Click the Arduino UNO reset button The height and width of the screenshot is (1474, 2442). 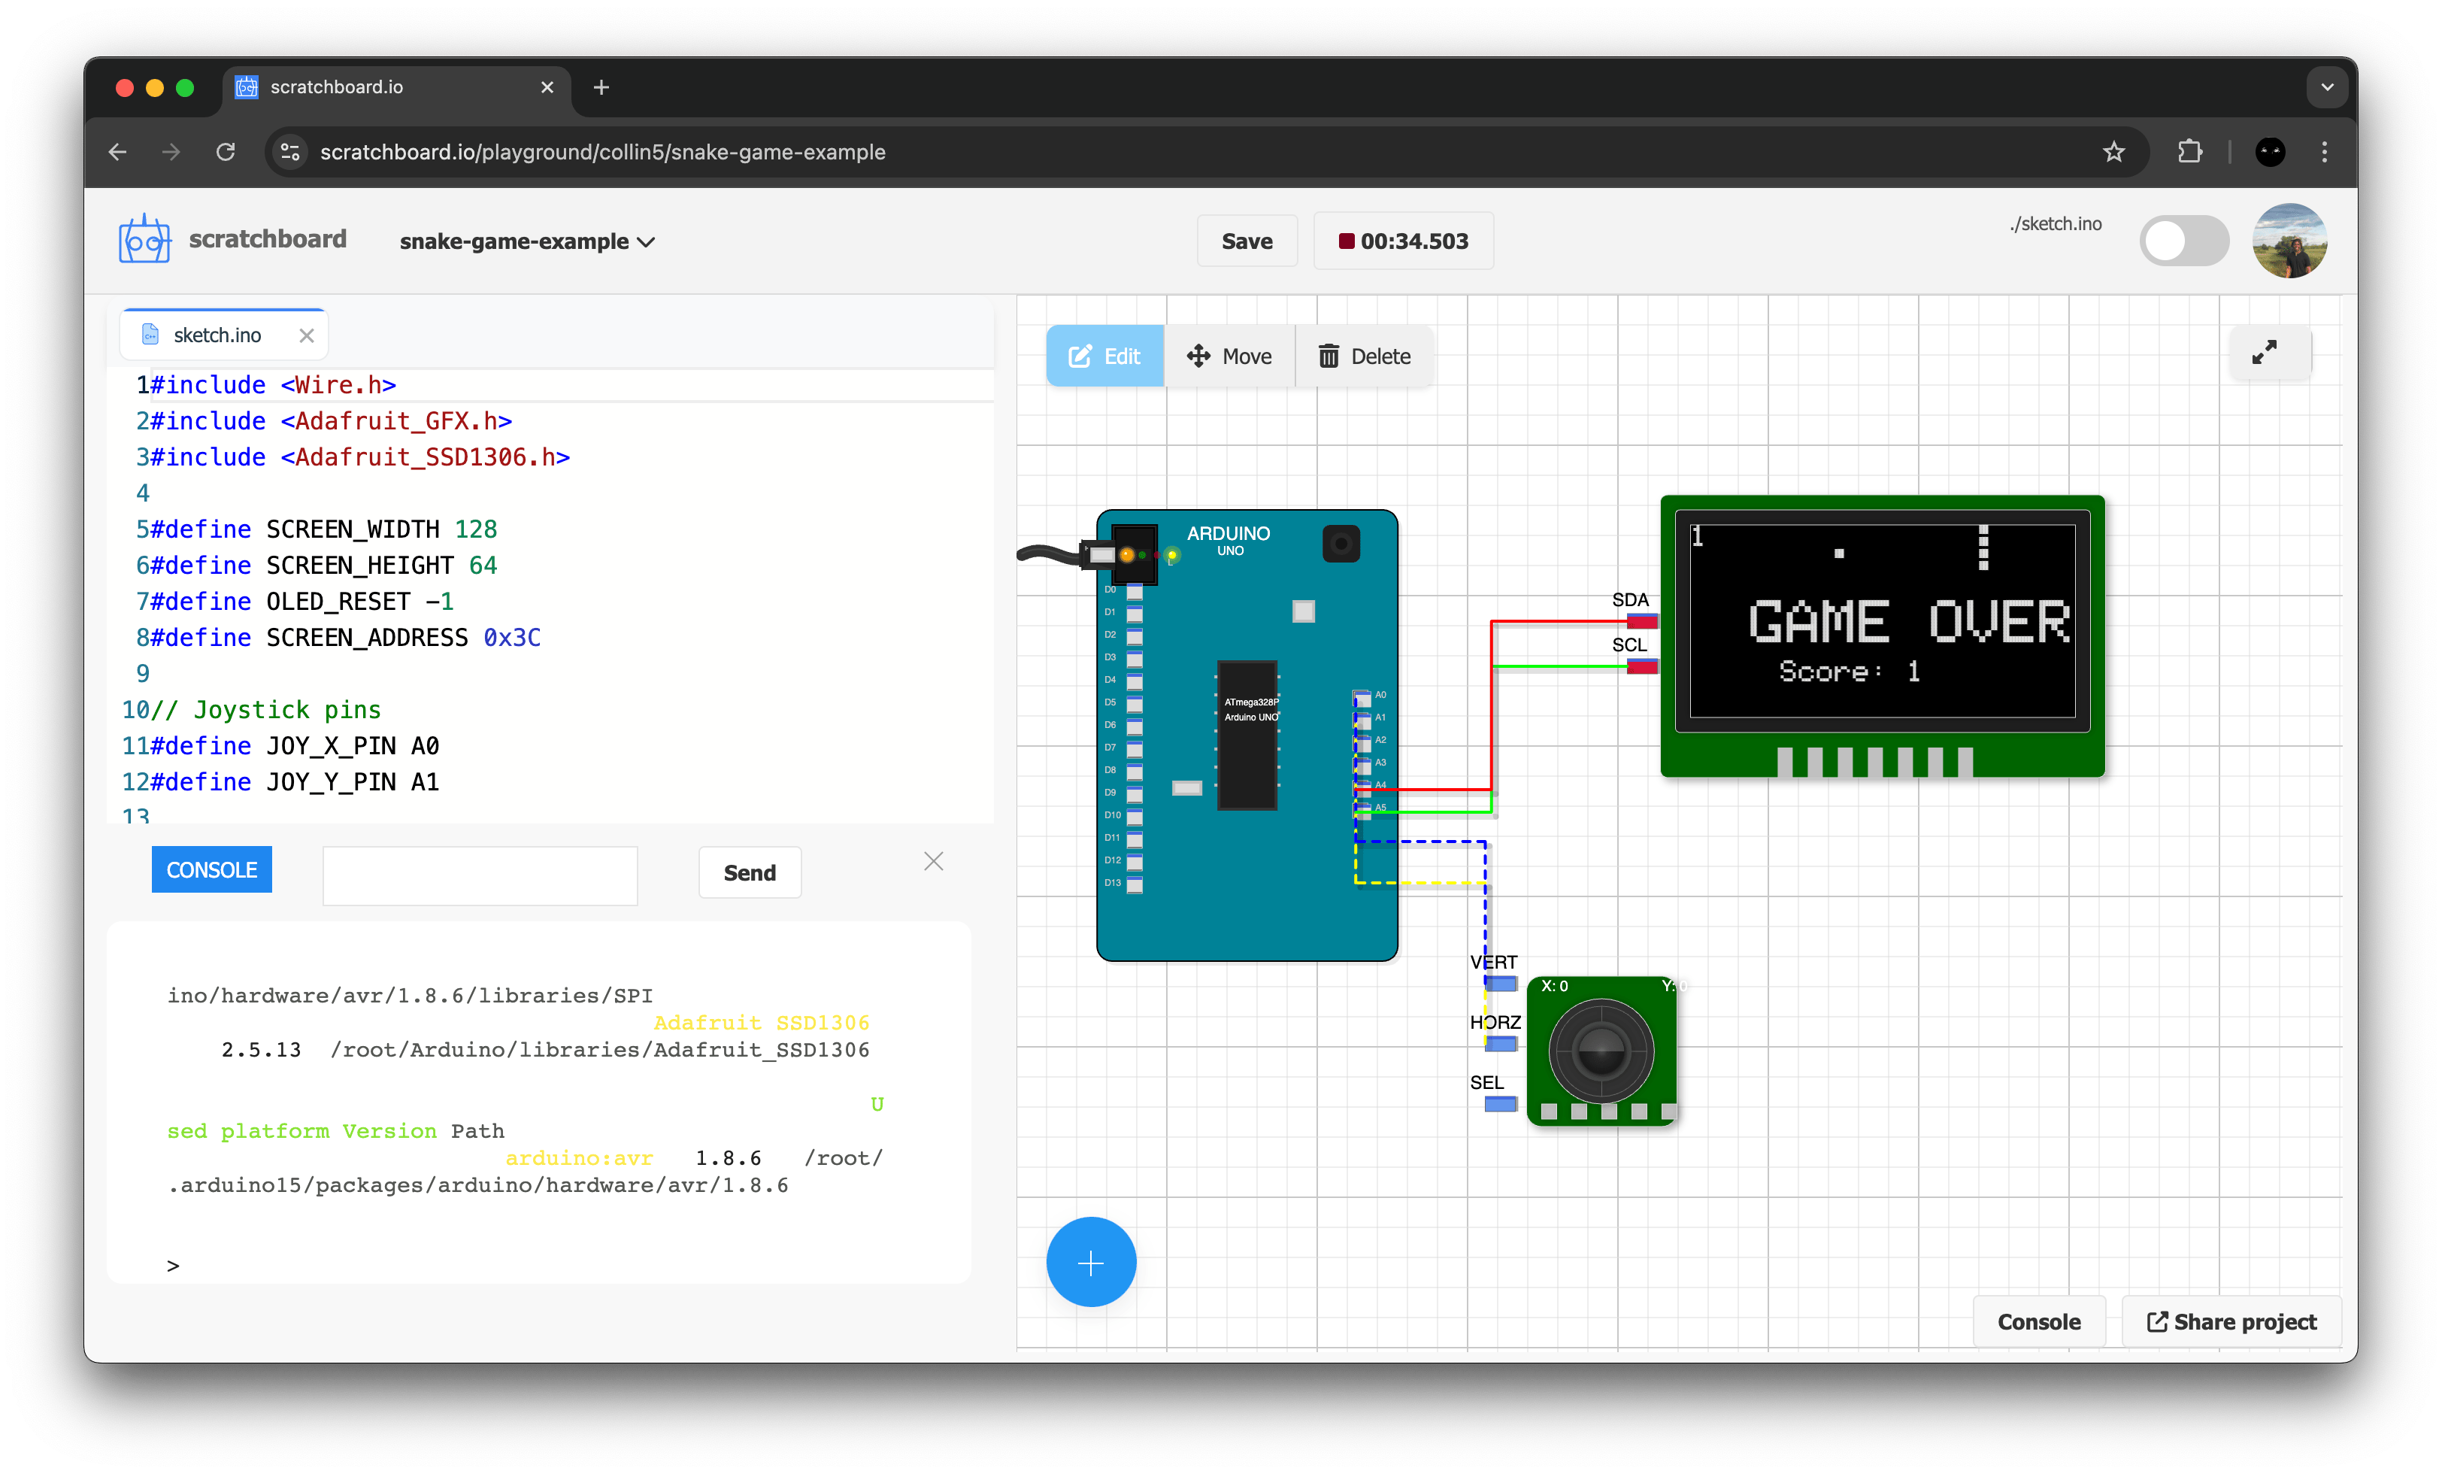pos(1340,543)
